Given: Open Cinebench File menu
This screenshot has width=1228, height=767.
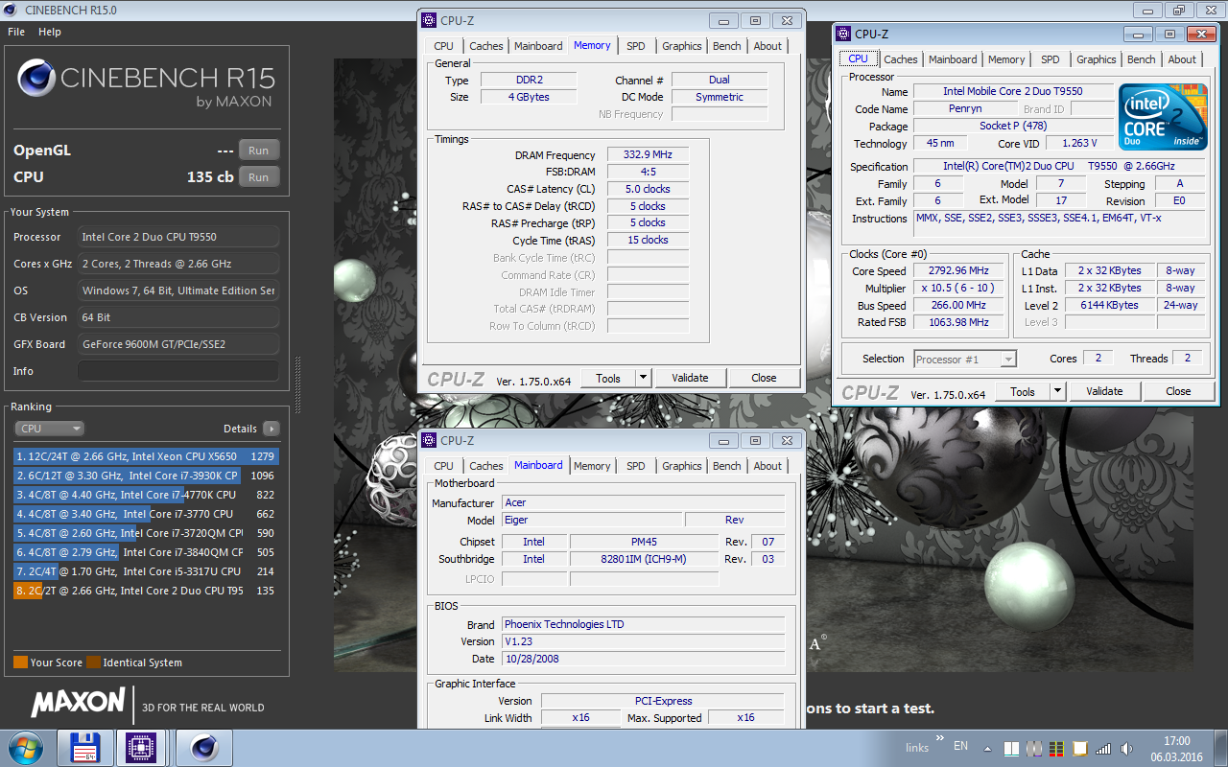Looking at the screenshot, I should (x=16, y=32).
